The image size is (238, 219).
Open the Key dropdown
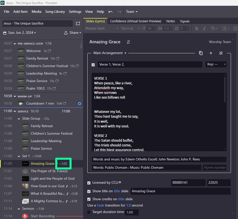tap(216, 64)
